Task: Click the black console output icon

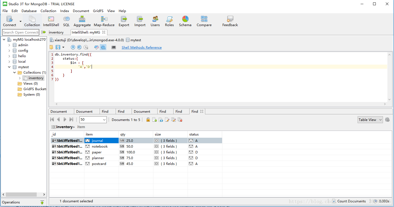Action: [x=114, y=47]
